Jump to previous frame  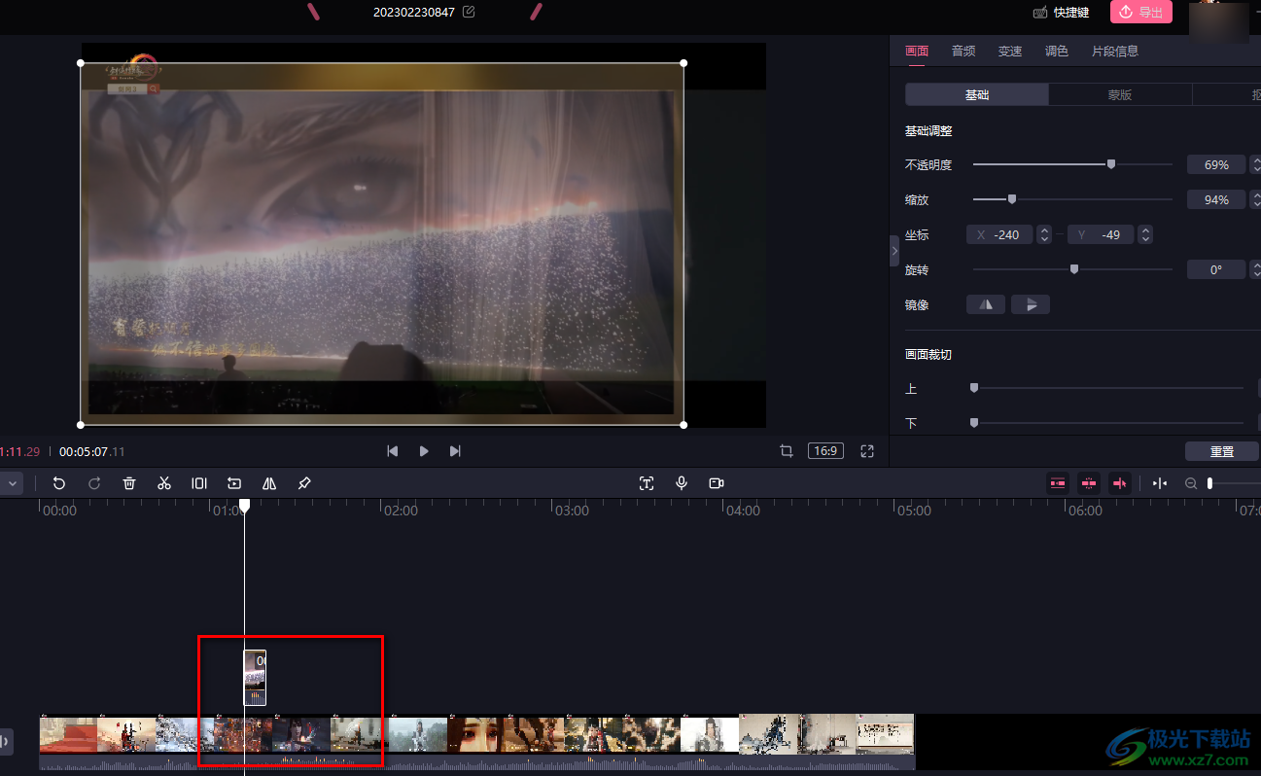click(393, 451)
